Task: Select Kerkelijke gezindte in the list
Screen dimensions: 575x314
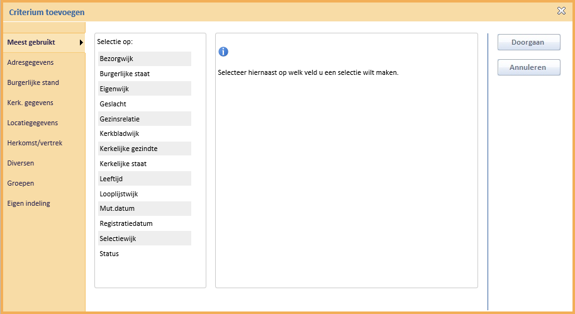Action: [145, 149]
